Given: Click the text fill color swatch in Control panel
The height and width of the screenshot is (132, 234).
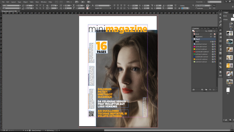Looking at the screenshot, I should tap(88, 6).
